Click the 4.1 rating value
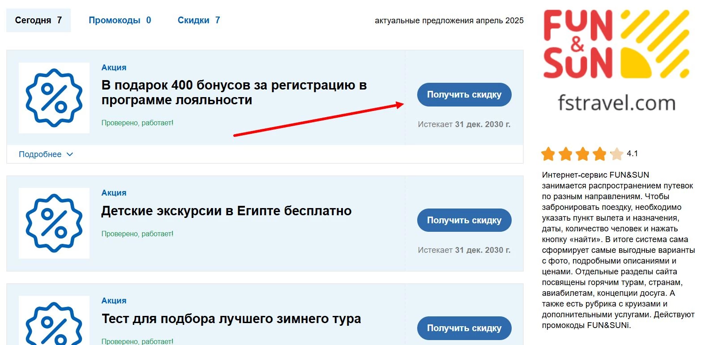The width and height of the screenshot is (714, 345). (632, 153)
